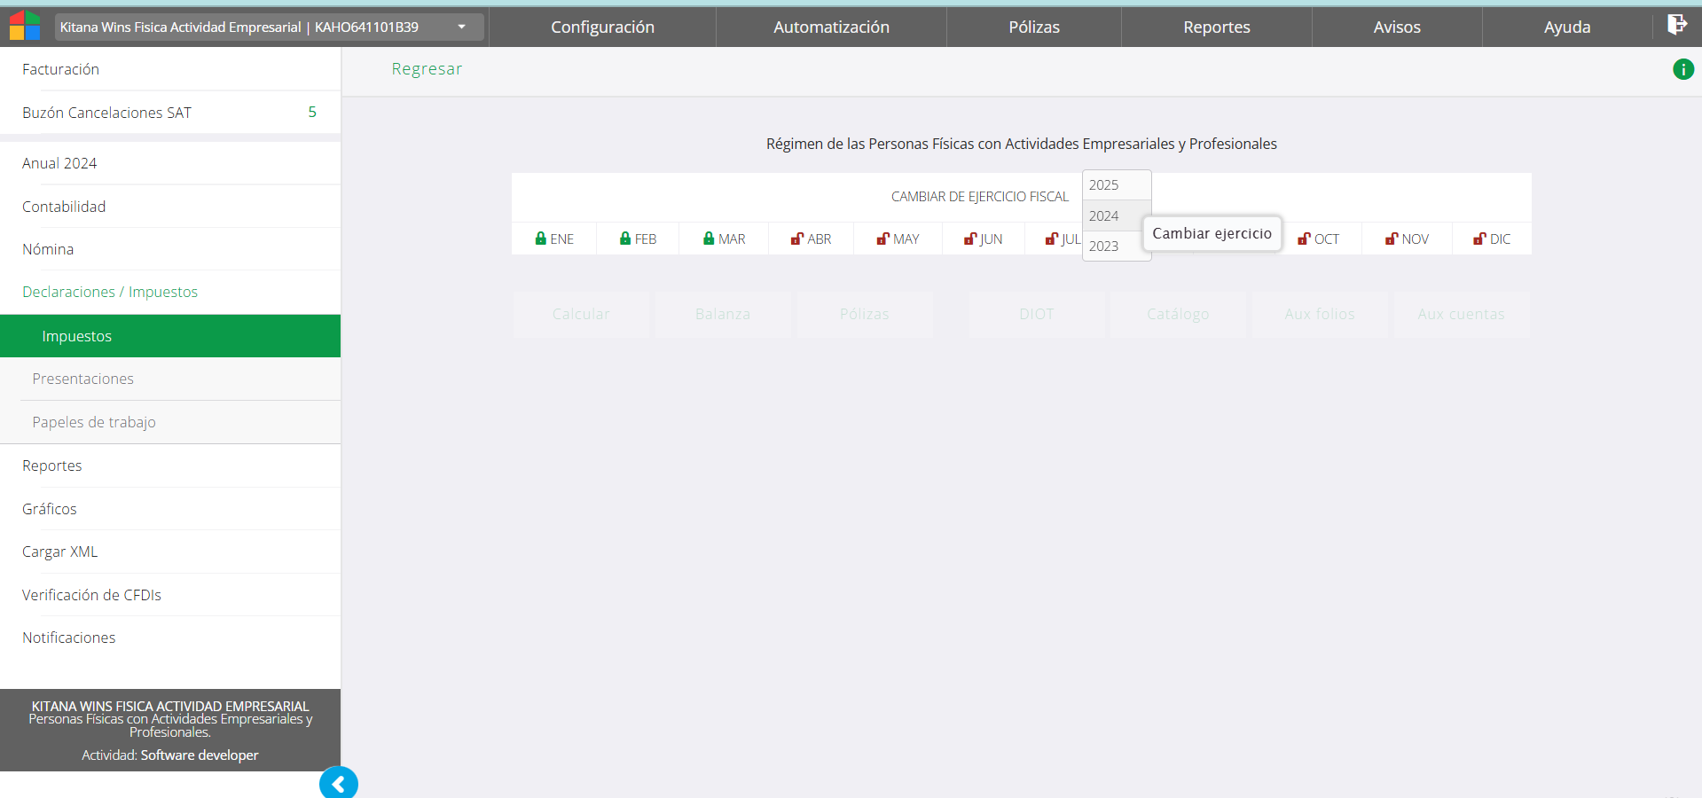Click the Regresar link

coord(427,69)
